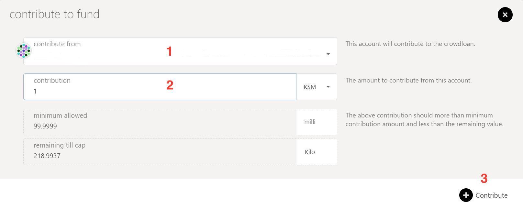
Task: Click red annotation number 1
Action: (x=169, y=51)
